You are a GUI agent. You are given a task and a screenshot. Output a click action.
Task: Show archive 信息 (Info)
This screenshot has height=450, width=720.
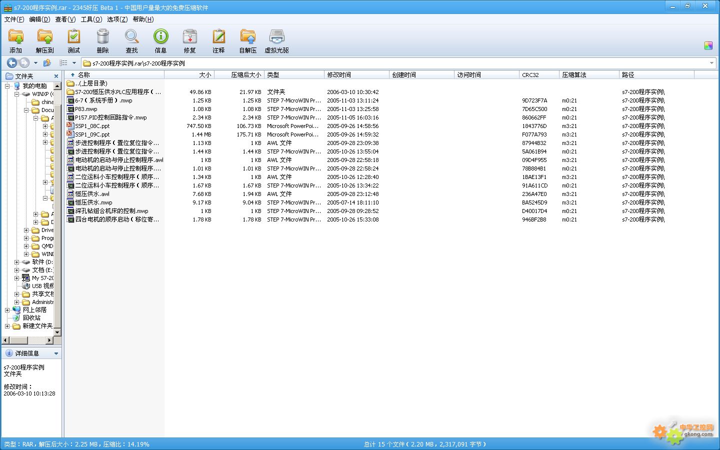pos(161,37)
